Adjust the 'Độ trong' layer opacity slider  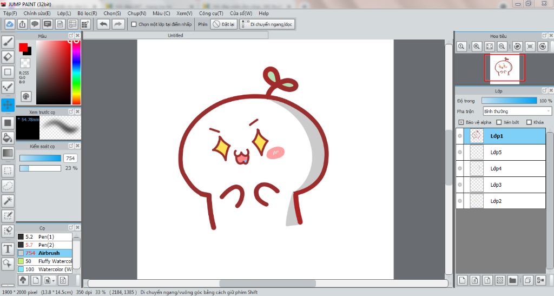(509, 101)
